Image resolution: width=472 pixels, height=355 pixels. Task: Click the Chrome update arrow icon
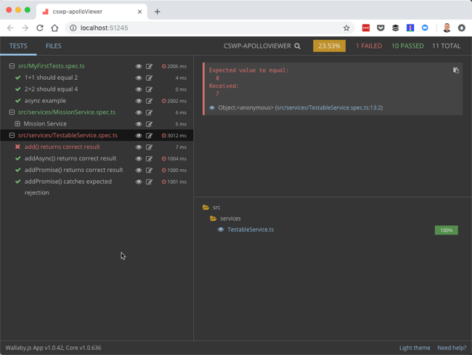pos(461,28)
